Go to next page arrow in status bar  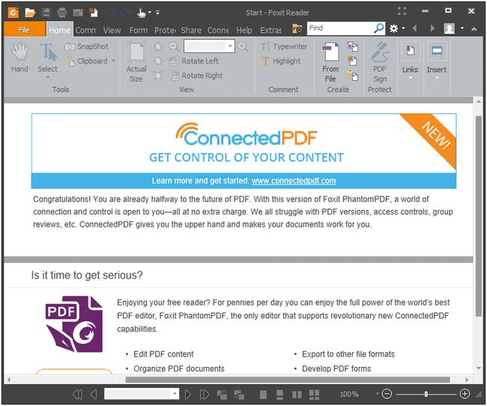(x=188, y=394)
